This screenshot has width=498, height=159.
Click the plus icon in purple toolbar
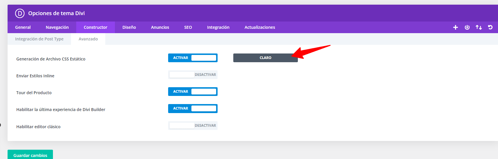456,27
